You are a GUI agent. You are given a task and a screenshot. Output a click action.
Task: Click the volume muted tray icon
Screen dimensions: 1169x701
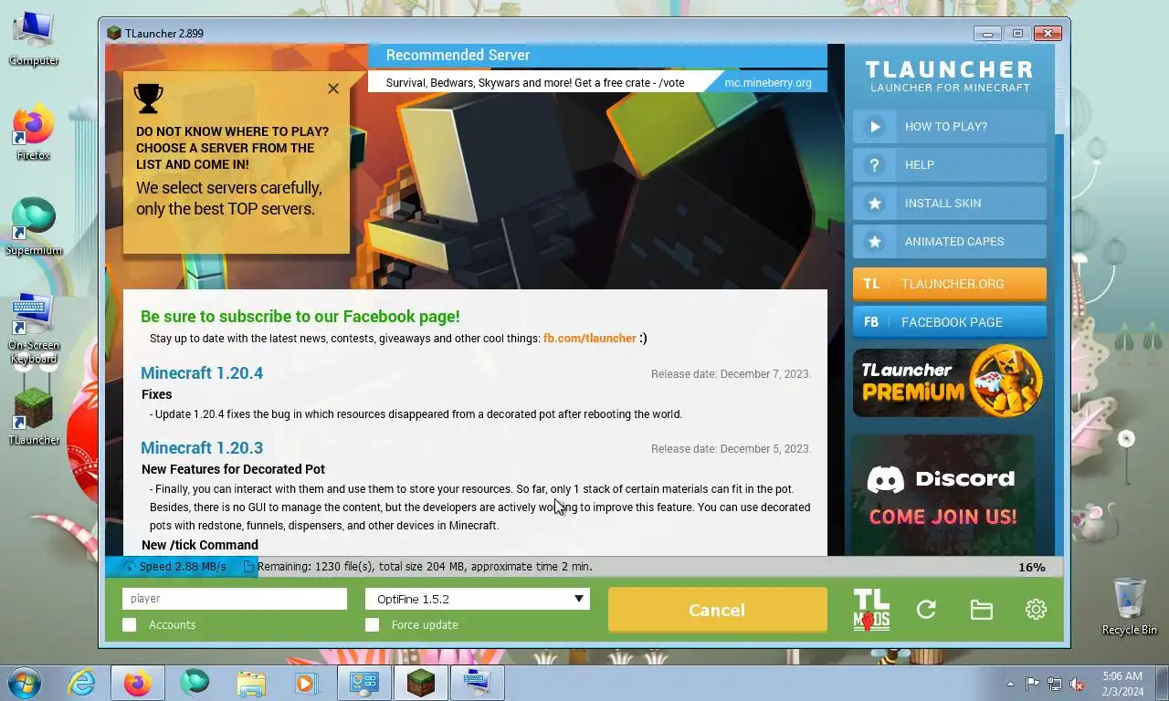click(1077, 684)
